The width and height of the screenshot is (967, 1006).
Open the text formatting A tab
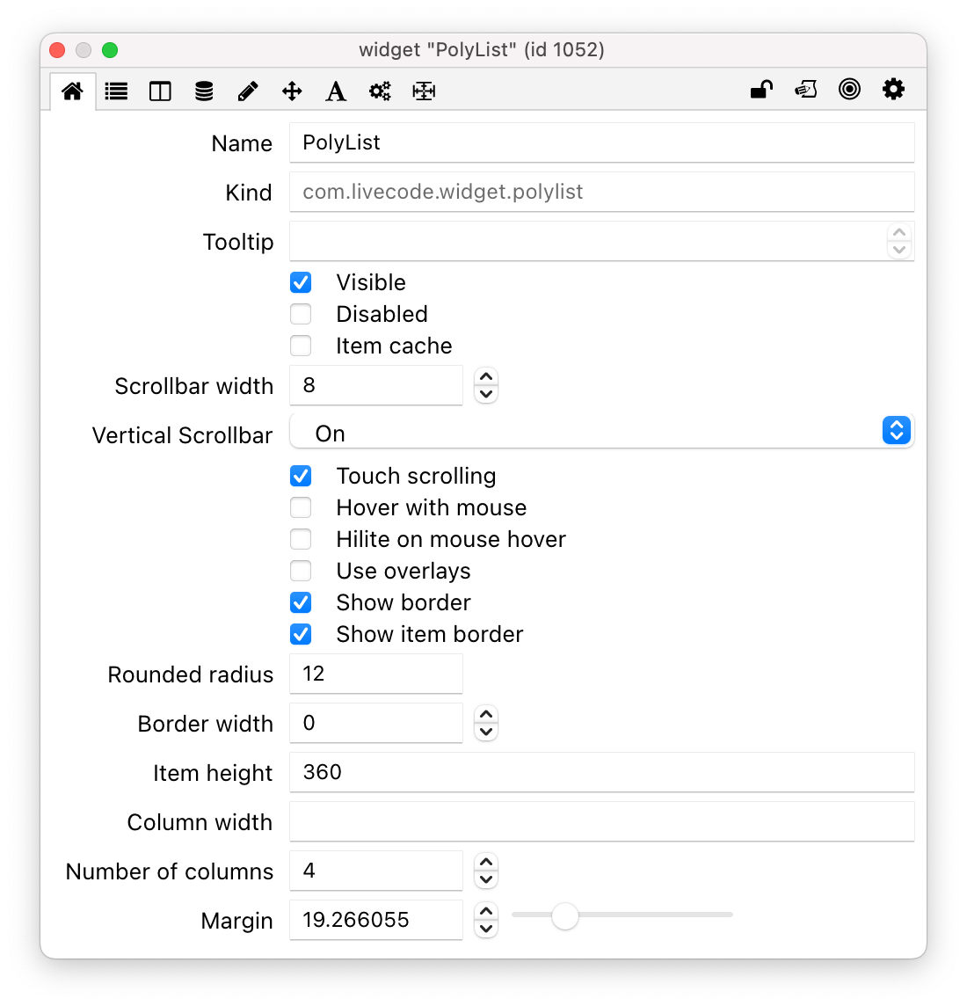(336, 91)
